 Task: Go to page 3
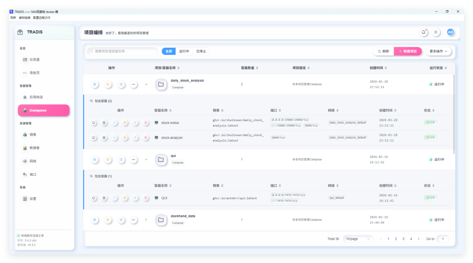403,239
